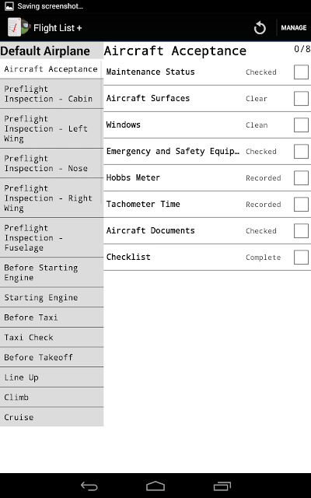Tap the Android home navigation icon
311x498 pixels.
click(155, 486)
